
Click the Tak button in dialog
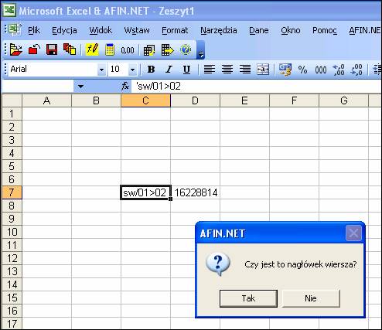[x=248, y=298]
